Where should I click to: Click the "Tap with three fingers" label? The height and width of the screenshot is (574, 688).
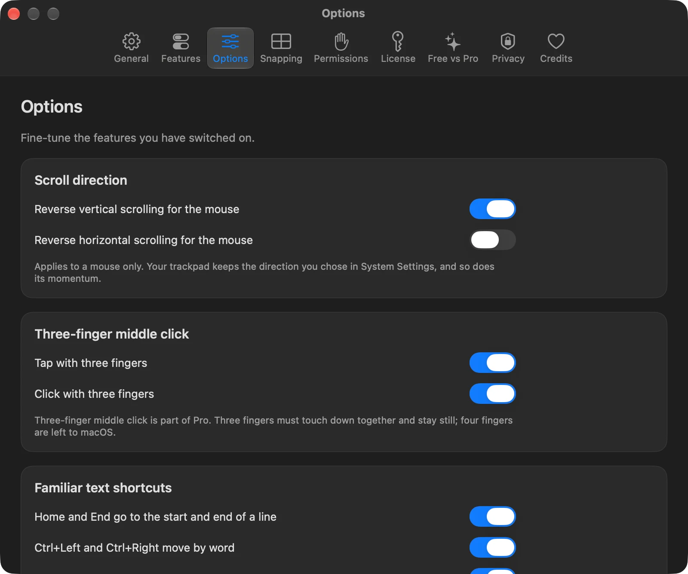(91, 363)
